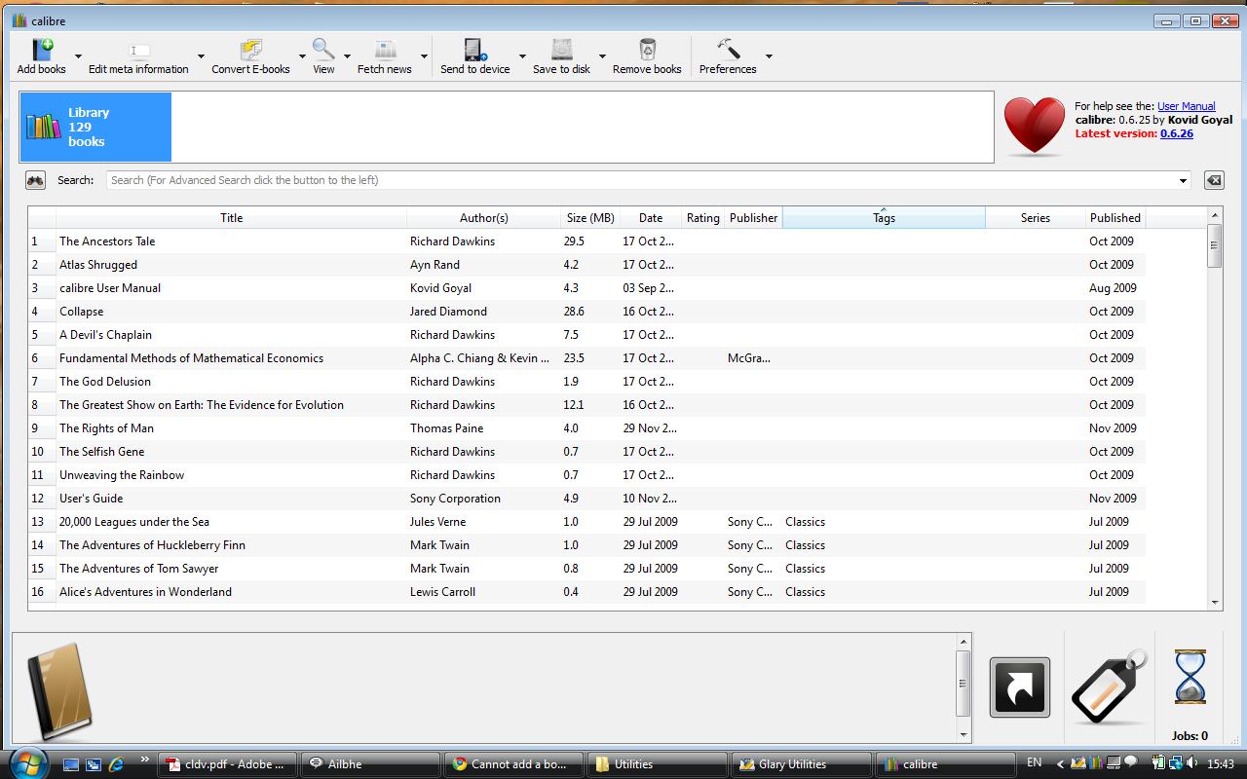The width and height of the screenshot is (1247, 779).
Task: Select 'calibre User Manual' book title
Action: [x=110, y=288]
